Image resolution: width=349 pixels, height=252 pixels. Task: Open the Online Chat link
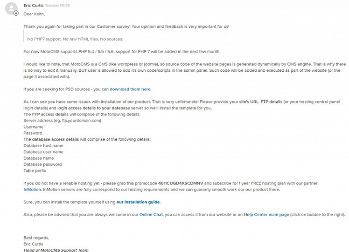point(151,215)
